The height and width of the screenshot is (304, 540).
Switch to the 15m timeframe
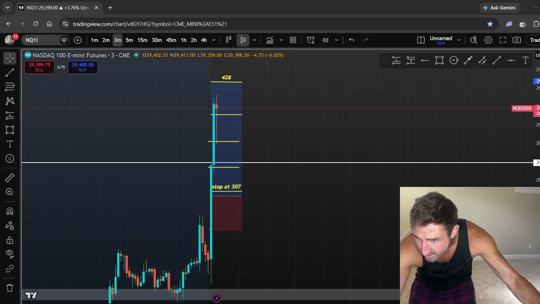(x=142, y=40)
